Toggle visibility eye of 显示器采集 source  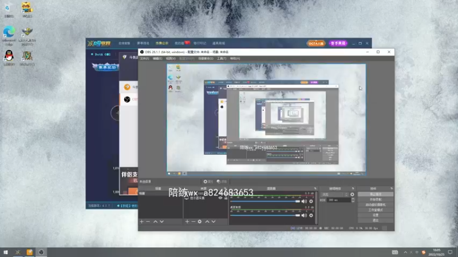pos(220,198)
